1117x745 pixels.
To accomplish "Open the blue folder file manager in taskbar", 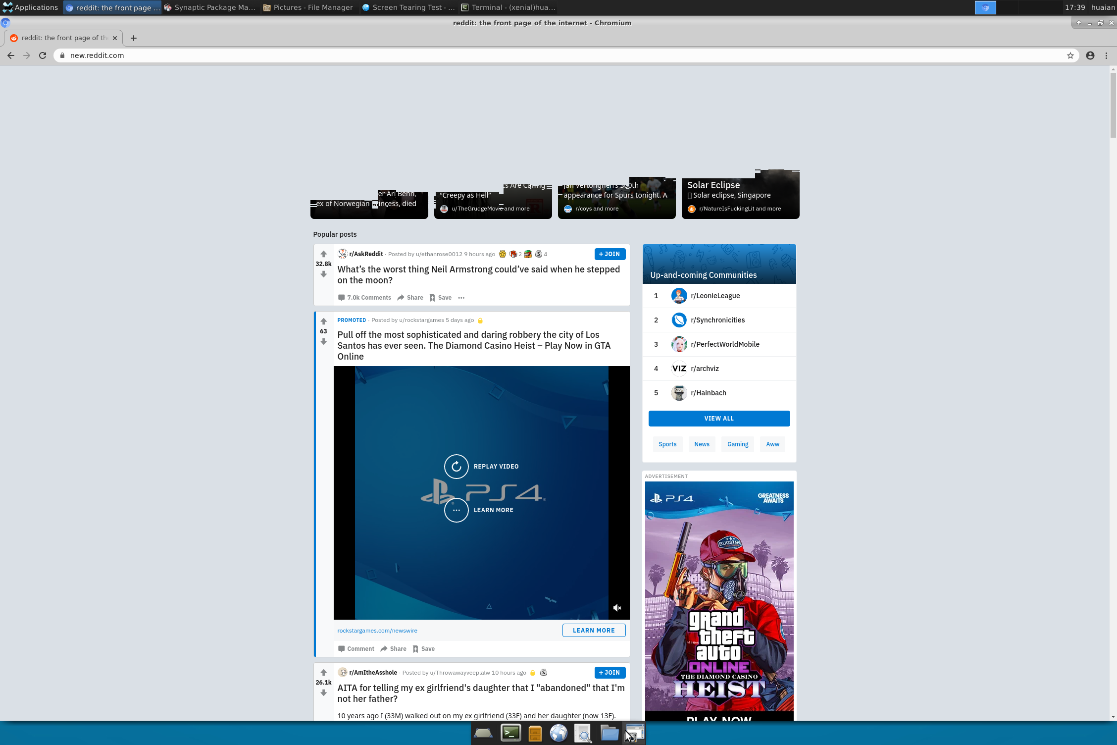I will pyautogui.click(x=609, y=733).
